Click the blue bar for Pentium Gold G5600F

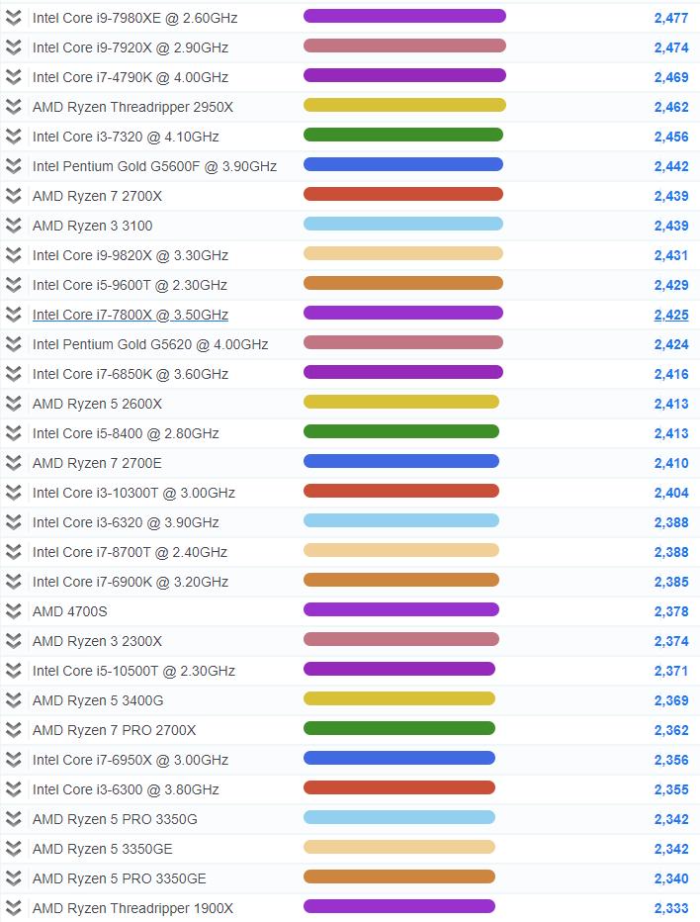(403, 164)
